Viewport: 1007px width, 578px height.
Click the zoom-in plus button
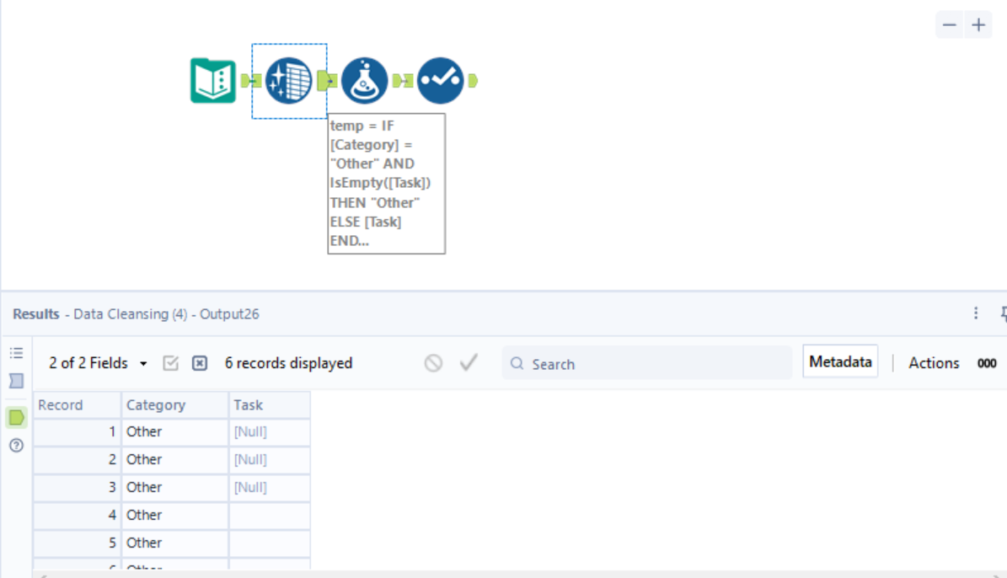978,24
